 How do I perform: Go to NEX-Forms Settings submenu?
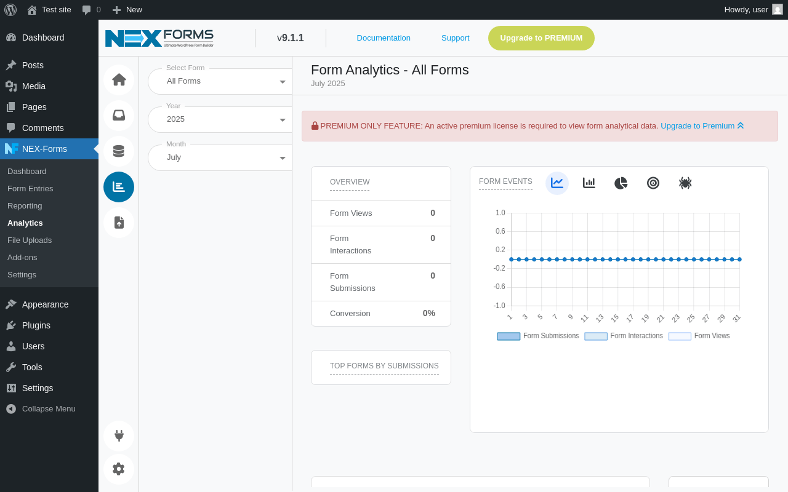[x=49, y=275]
